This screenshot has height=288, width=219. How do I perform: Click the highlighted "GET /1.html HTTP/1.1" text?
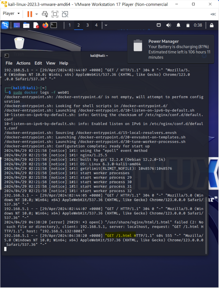tap(129, 236)
